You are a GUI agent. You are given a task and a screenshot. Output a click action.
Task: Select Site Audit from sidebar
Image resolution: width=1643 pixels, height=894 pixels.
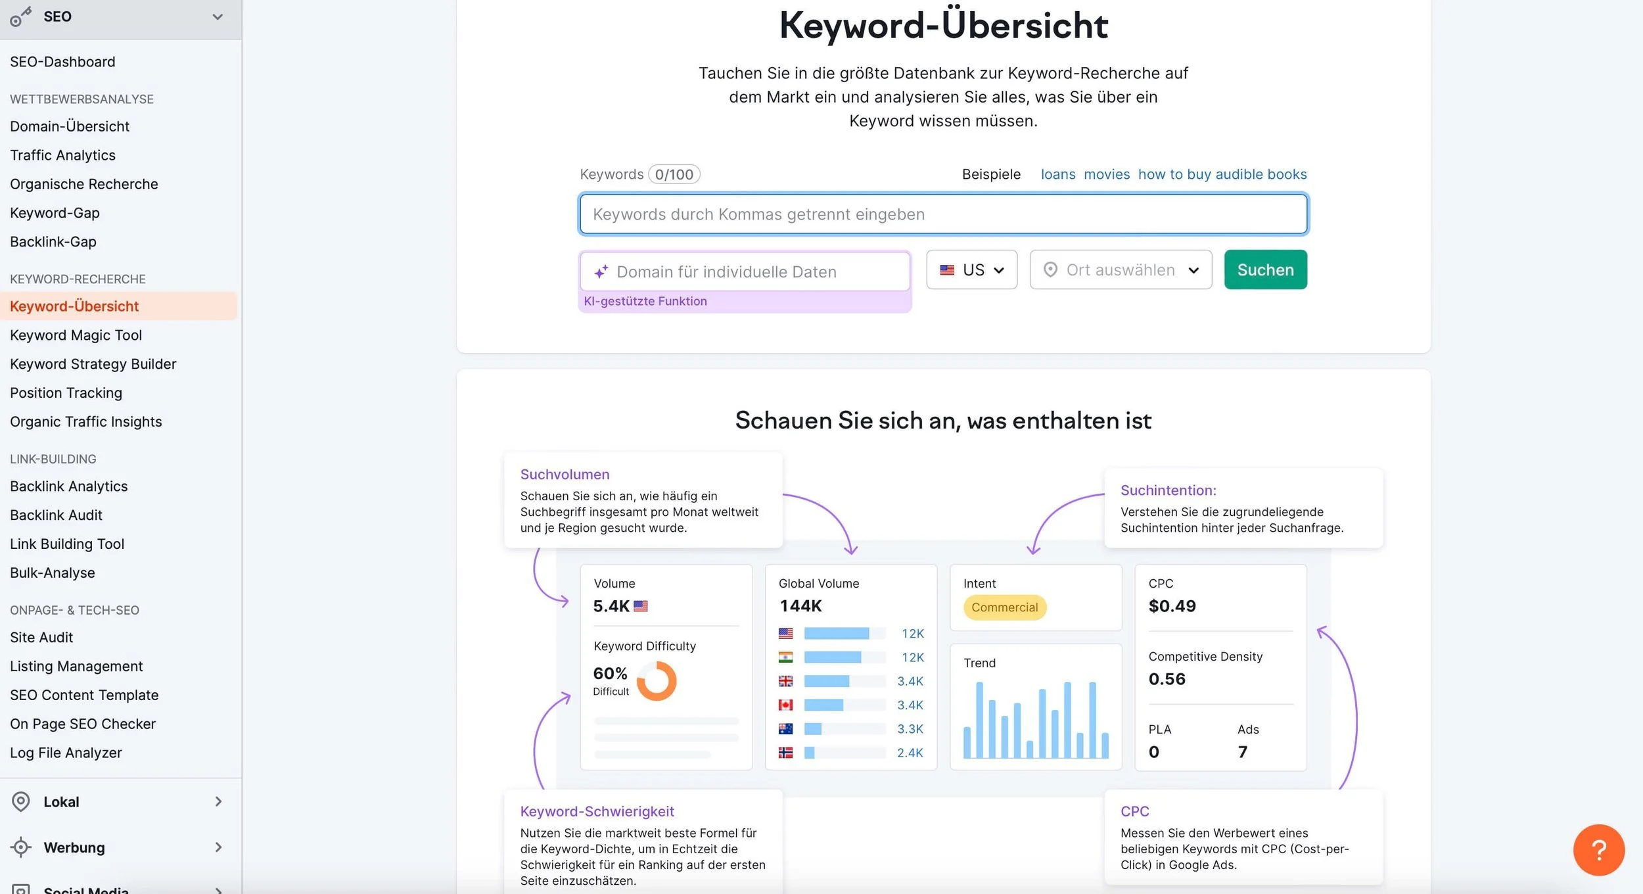click(x=41, y=638)
